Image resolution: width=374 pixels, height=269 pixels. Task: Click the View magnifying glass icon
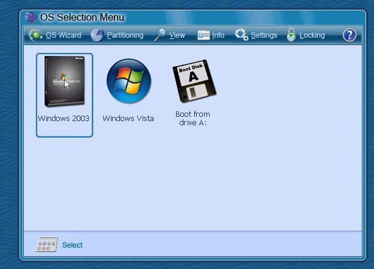pyautogui.click(x=160, y=35)
